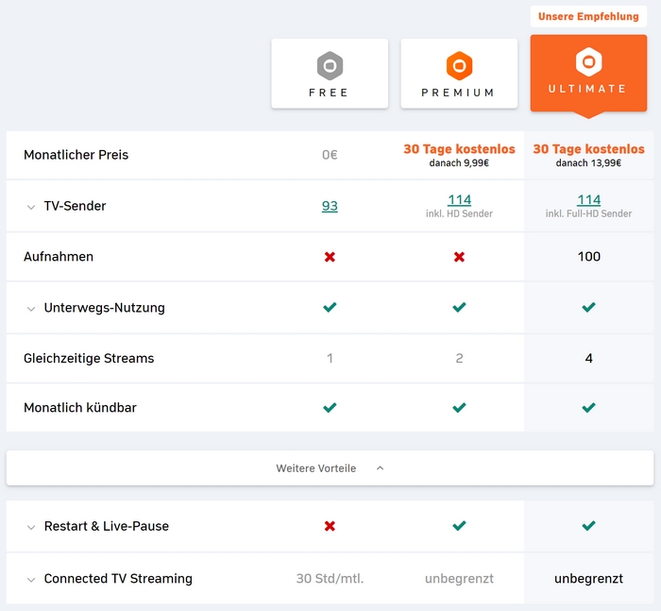Screen dimensions: 661x611
Task: Open the 114 channels link under Premium
Action: coord(459,199)
